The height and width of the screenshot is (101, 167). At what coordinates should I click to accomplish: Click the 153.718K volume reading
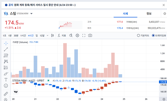tap(34, 42)
